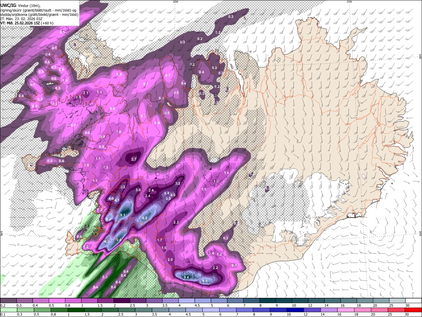Click the '6.9' precipitation value on the map
Image resolution: width=422 pixels, height=317 pixels.
click(x=145, y=218)
